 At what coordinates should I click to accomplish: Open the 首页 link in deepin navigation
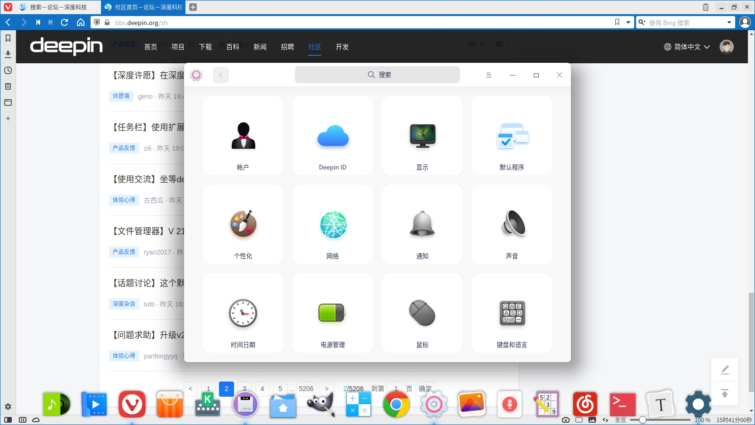151,47
